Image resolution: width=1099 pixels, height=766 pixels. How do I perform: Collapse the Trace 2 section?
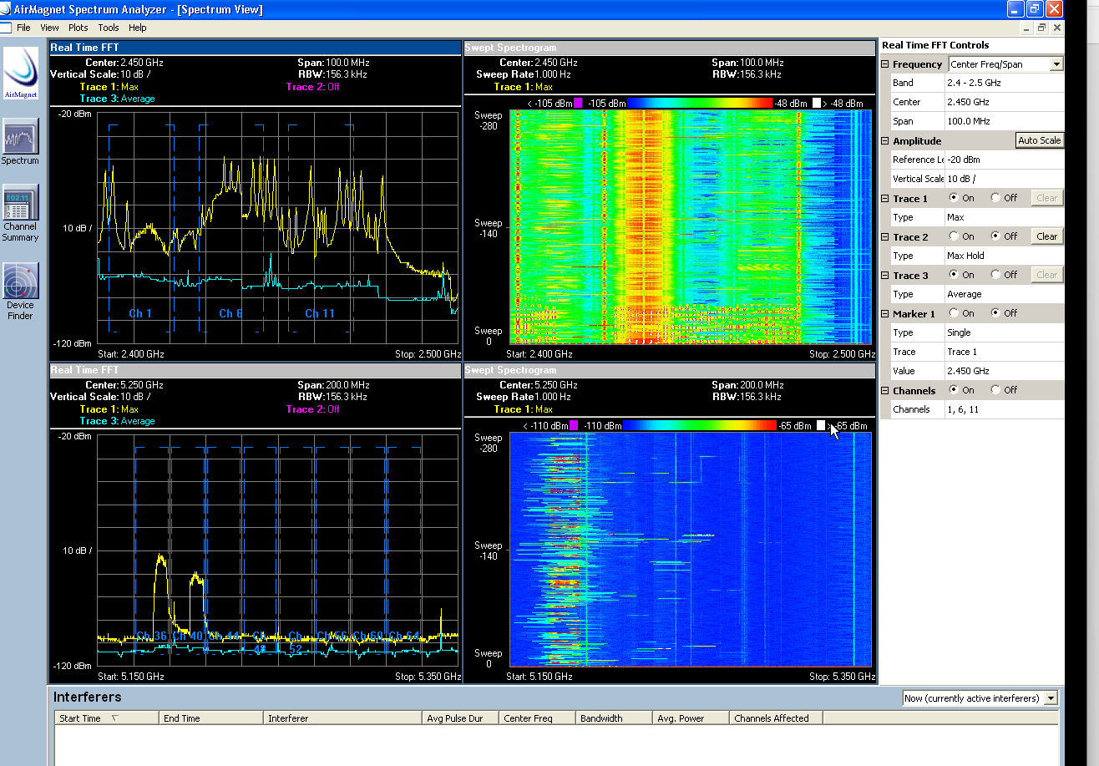pyautogui.click(x=885, y=237)
